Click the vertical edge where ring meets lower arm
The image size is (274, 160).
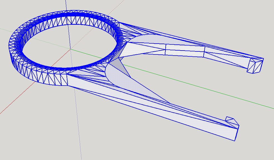pos(67,80)
